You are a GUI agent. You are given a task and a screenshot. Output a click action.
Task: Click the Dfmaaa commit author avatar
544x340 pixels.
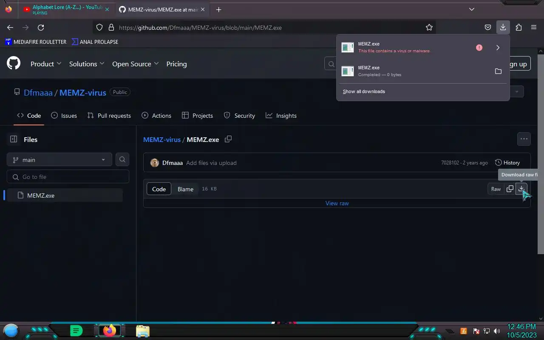click(x=155, y=163)
